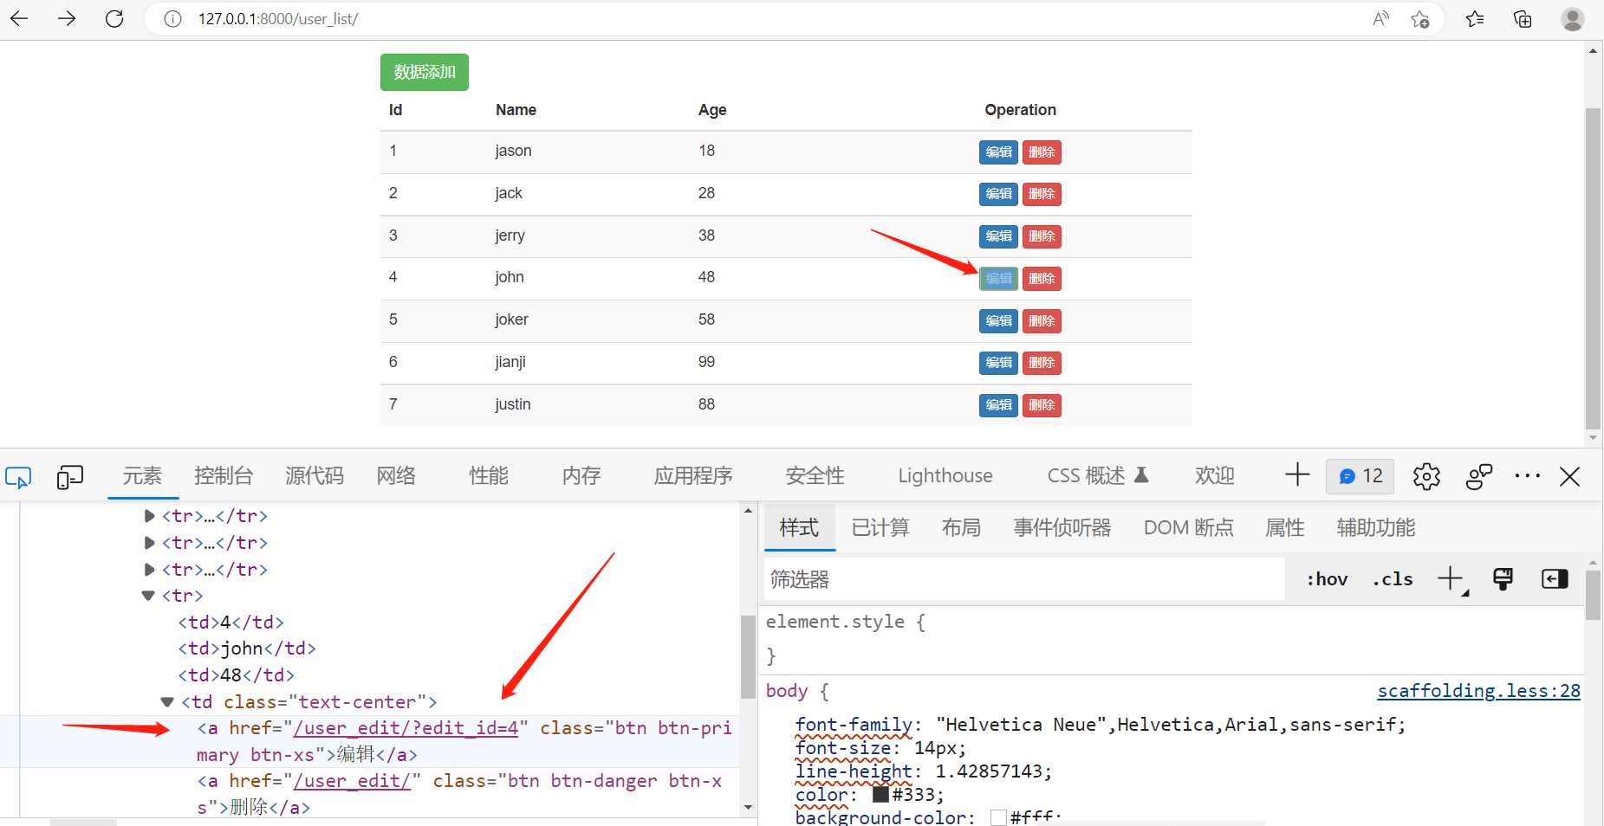Open the 内存 tab
Image resolution: width=1604 pixels, height=826 pixels.
tap(581, 476)
